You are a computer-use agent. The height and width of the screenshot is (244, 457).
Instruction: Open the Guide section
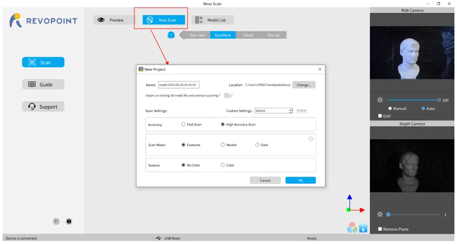pos(43,84)
